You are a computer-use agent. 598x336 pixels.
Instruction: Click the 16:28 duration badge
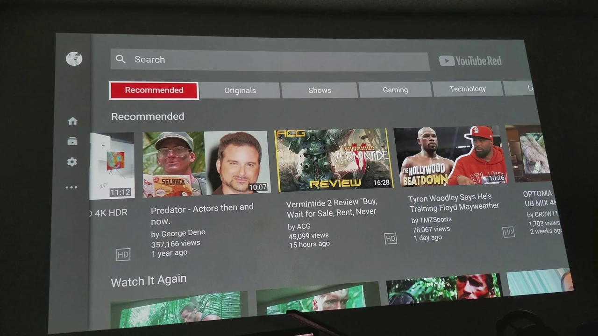point(381,182)
